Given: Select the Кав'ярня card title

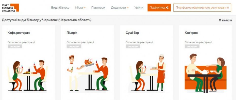Looking at the screenshot, I should click(191, 33).
